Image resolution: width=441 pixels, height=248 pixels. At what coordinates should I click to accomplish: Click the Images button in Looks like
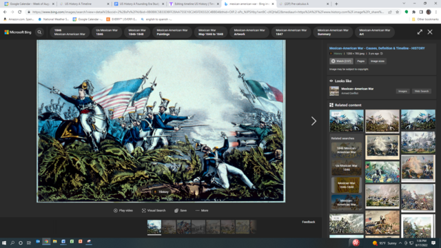tap(402, 91)
